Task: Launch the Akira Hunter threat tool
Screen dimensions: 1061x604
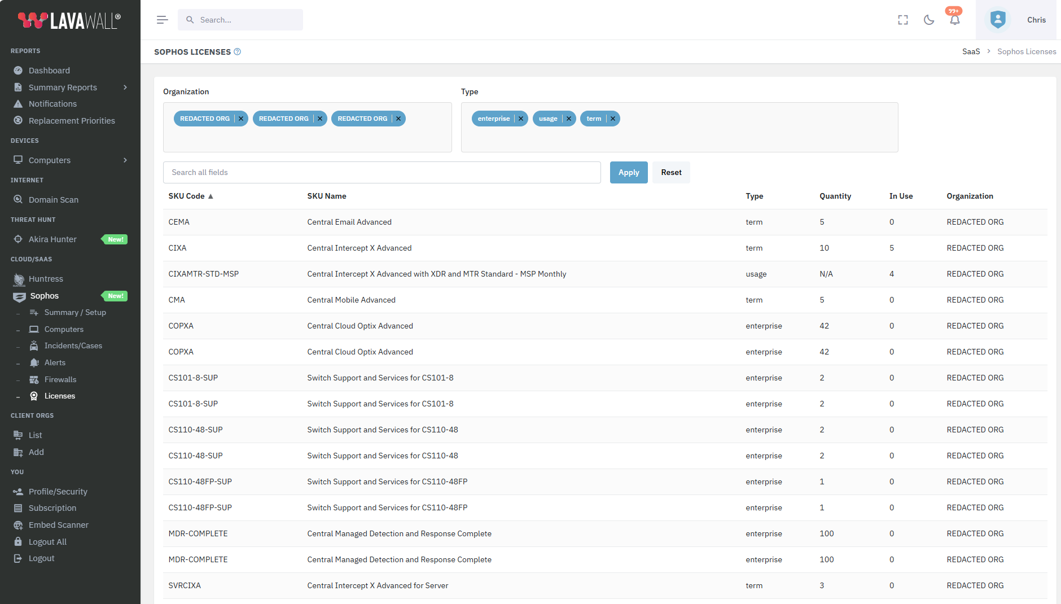Action: pyautogui.click(x=53, y=239)
